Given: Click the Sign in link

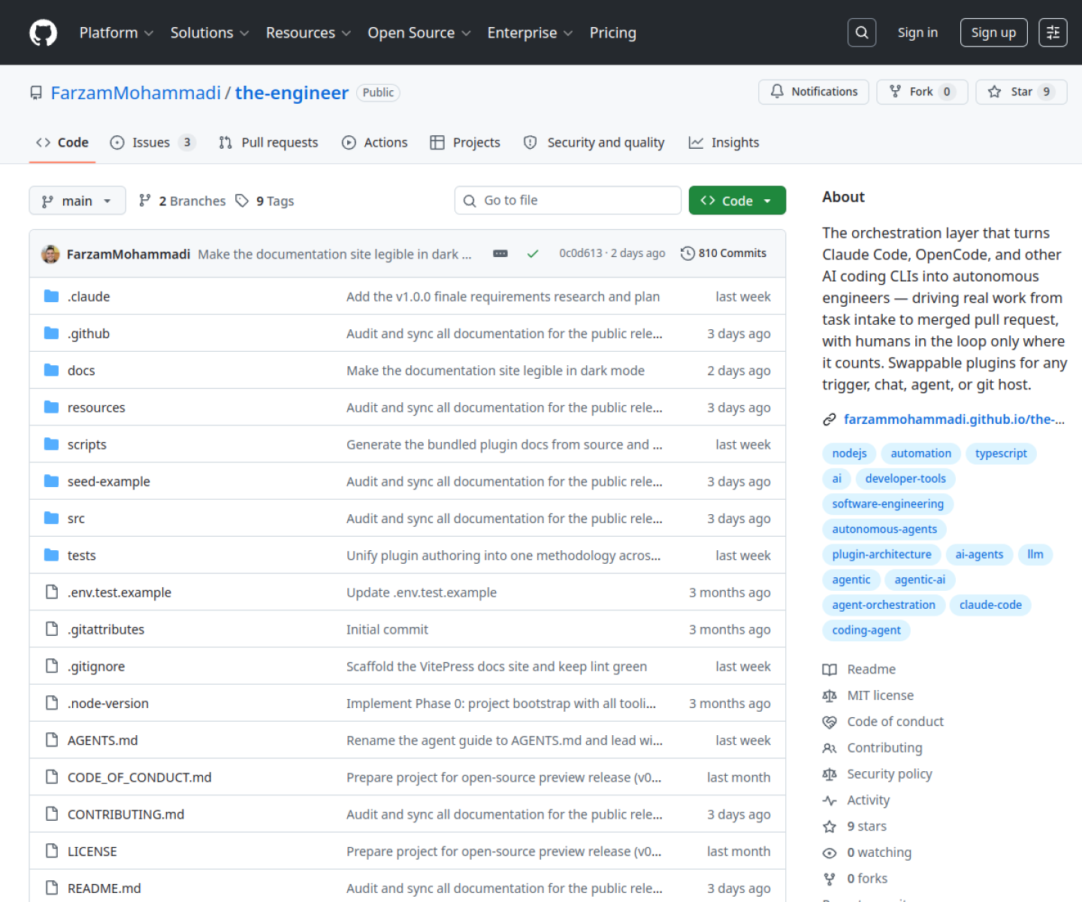Looking at the screenshot, I should pyautogui.click(x=917, y=32).
